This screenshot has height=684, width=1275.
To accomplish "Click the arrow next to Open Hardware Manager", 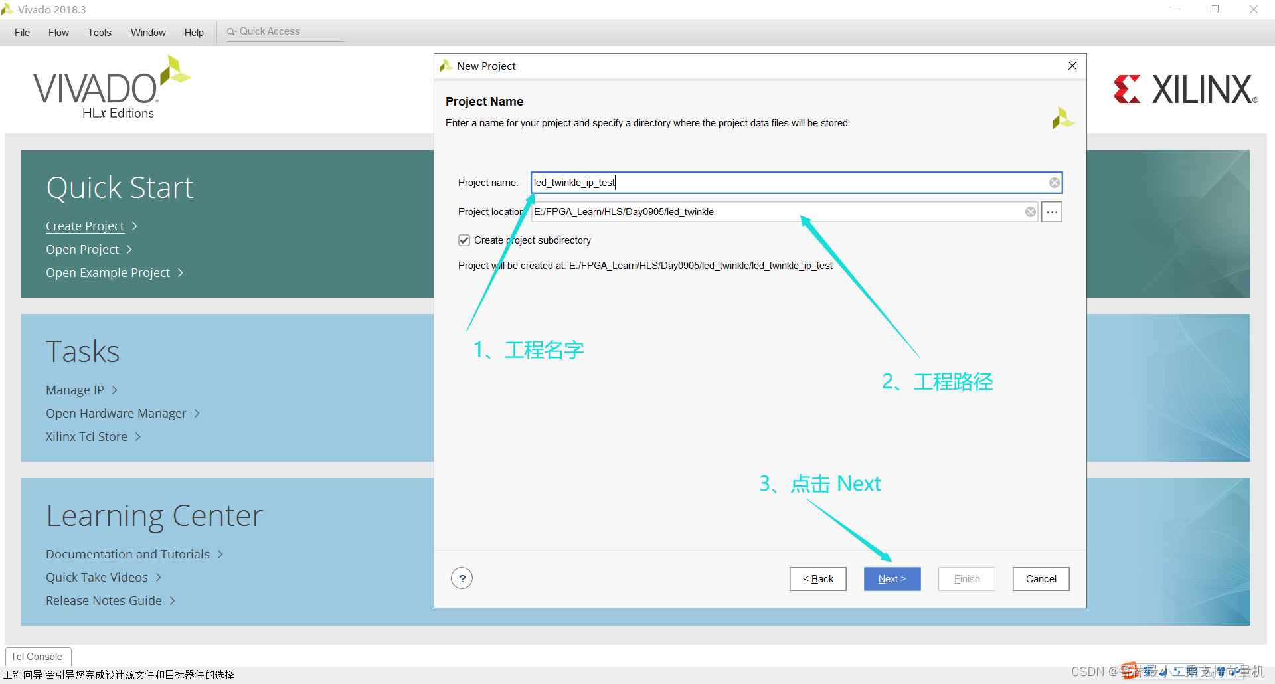I will point(197,414).
